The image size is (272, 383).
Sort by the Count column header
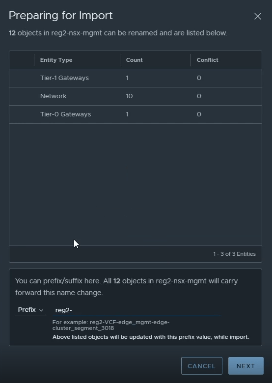click(x=135, y=60)
